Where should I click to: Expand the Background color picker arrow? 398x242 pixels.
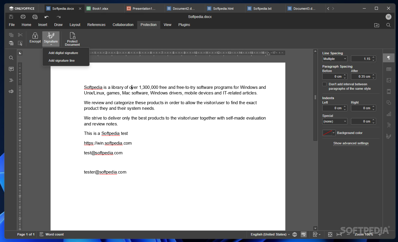(x=334, y=133)
